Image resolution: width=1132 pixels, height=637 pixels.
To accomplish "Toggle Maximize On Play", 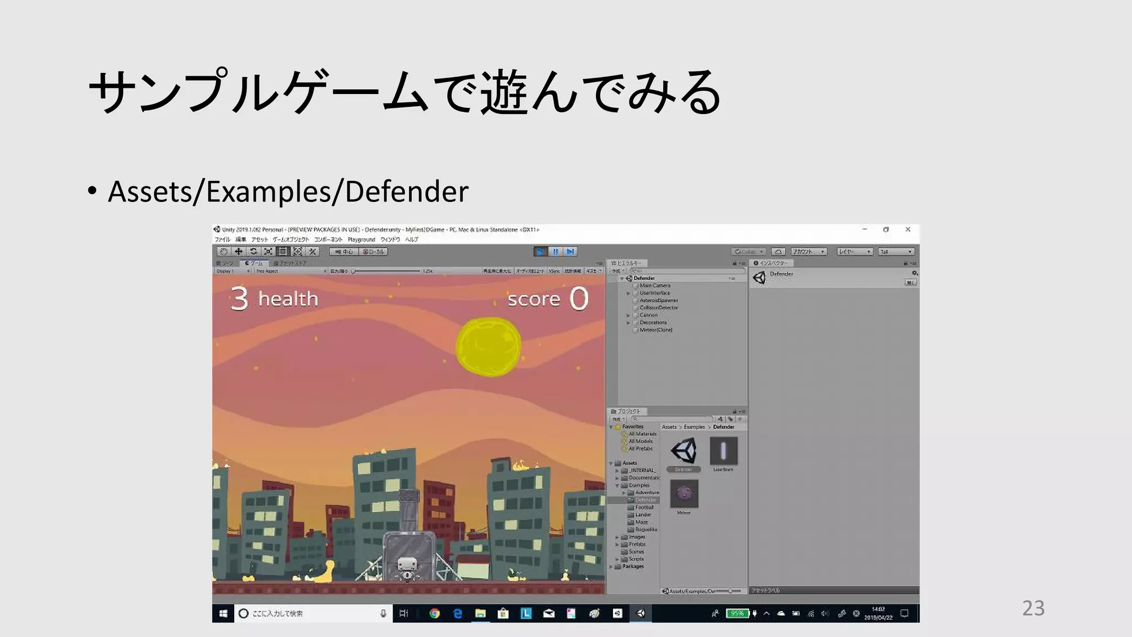I will pos(496,271).
